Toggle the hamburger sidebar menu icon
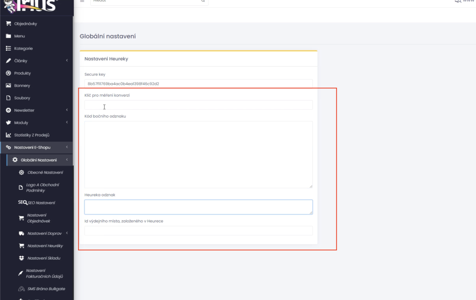The width and height of the screenshot is (476, 300). 82,1
